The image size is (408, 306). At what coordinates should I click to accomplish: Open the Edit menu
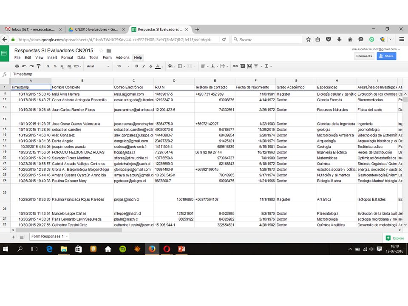28,57
